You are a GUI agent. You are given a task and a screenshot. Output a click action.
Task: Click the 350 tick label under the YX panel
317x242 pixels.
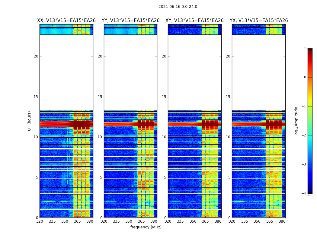pos(257,221)
